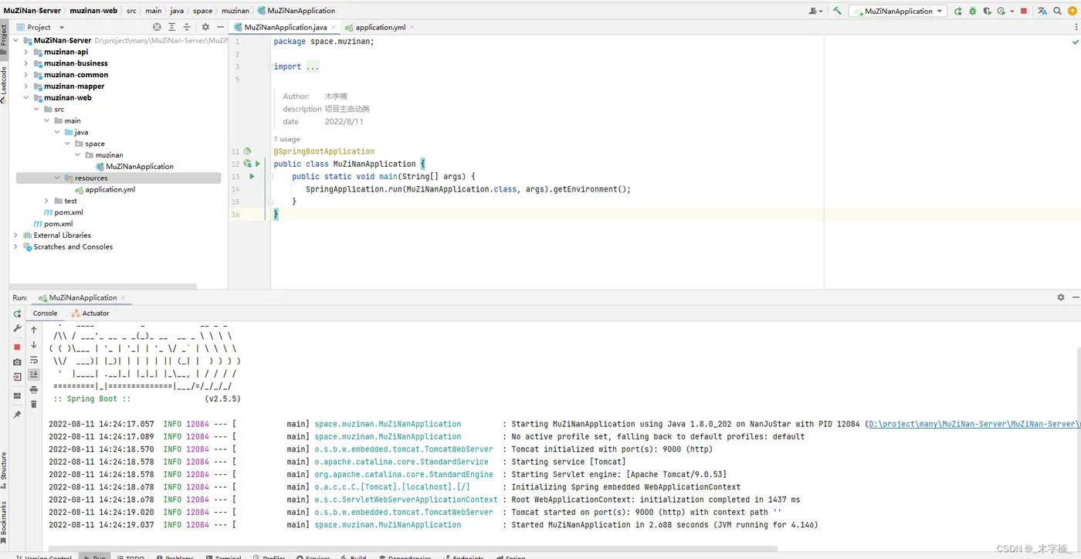
Task: Stop process in Run panel sidebar
Action: coord(18,347)
